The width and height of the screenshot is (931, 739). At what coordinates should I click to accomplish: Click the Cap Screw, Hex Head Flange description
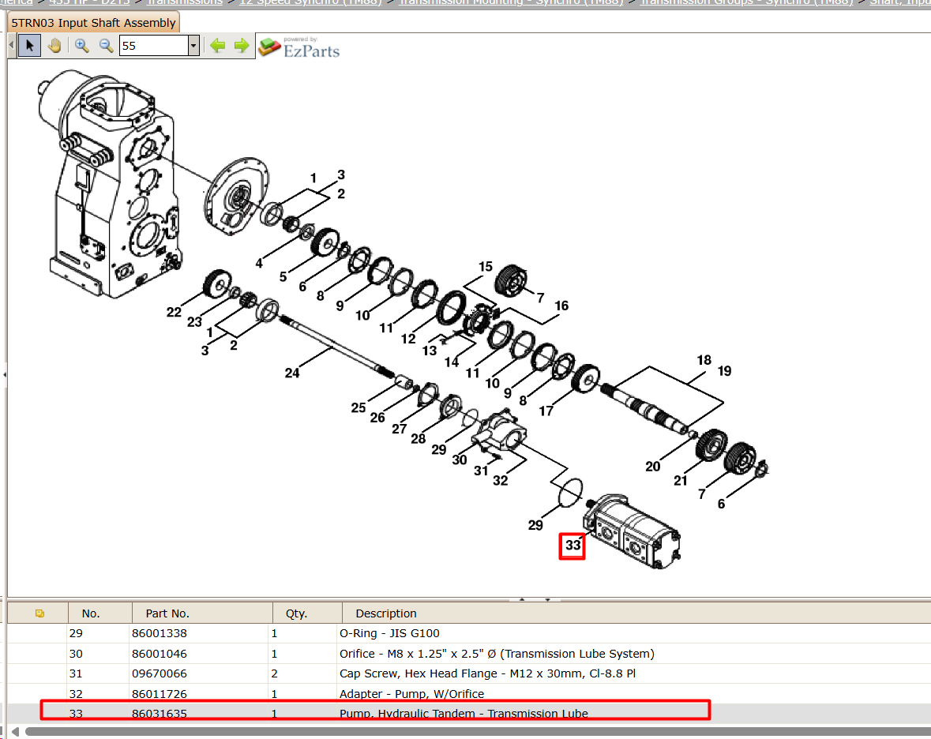tap(487, 673)
